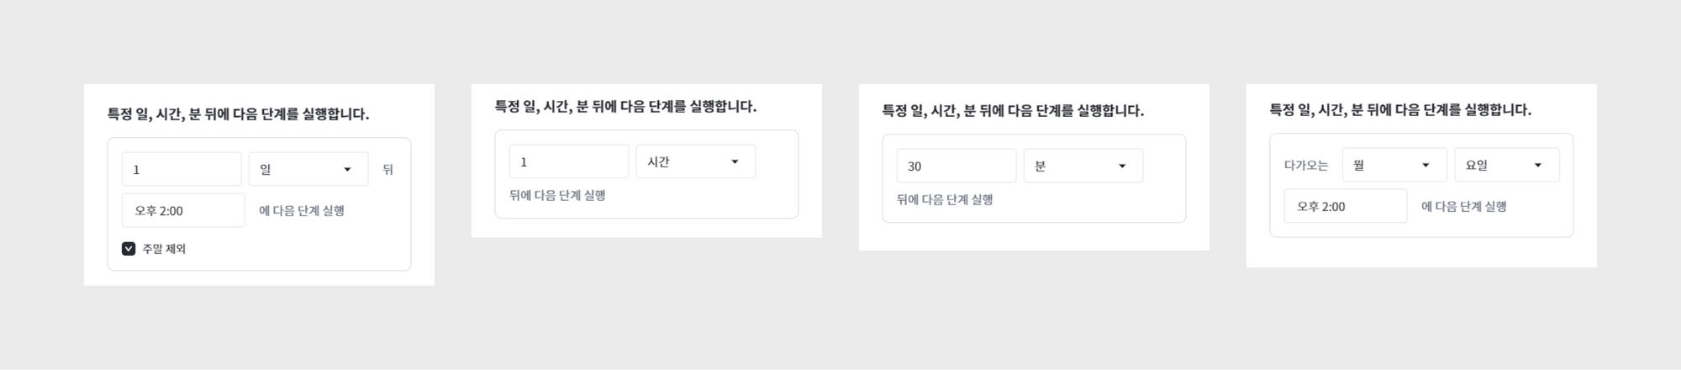Open the 분 unit dropdown
Viewport: 1681px width, 370px height.
tap(1083, 166)
